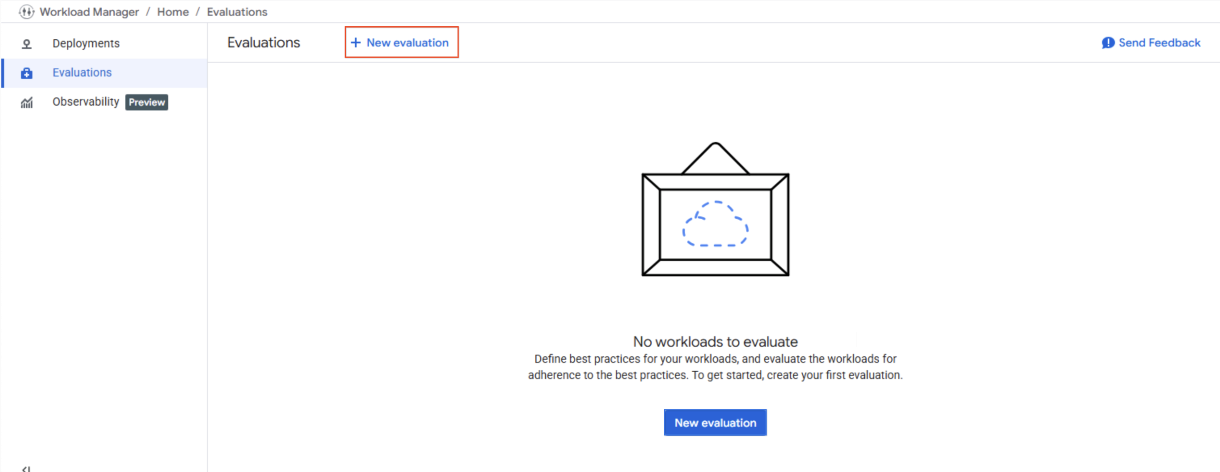Click the Evaluations briefcase icon in sidebar
The height and width of the screenshot is (472, 1220).
[x=27, y=73]
